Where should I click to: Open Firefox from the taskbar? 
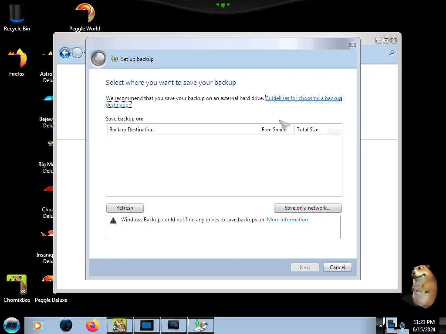(92, 325)
